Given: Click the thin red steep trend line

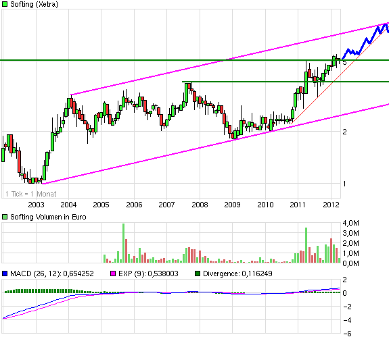Looking at the screenshot, I should tap(339, 76).
